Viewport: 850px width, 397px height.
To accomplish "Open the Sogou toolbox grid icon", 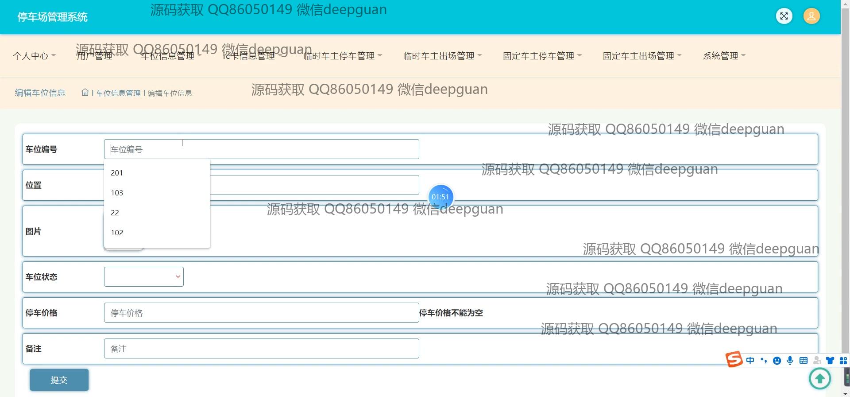I will click(x=843, y=361).
